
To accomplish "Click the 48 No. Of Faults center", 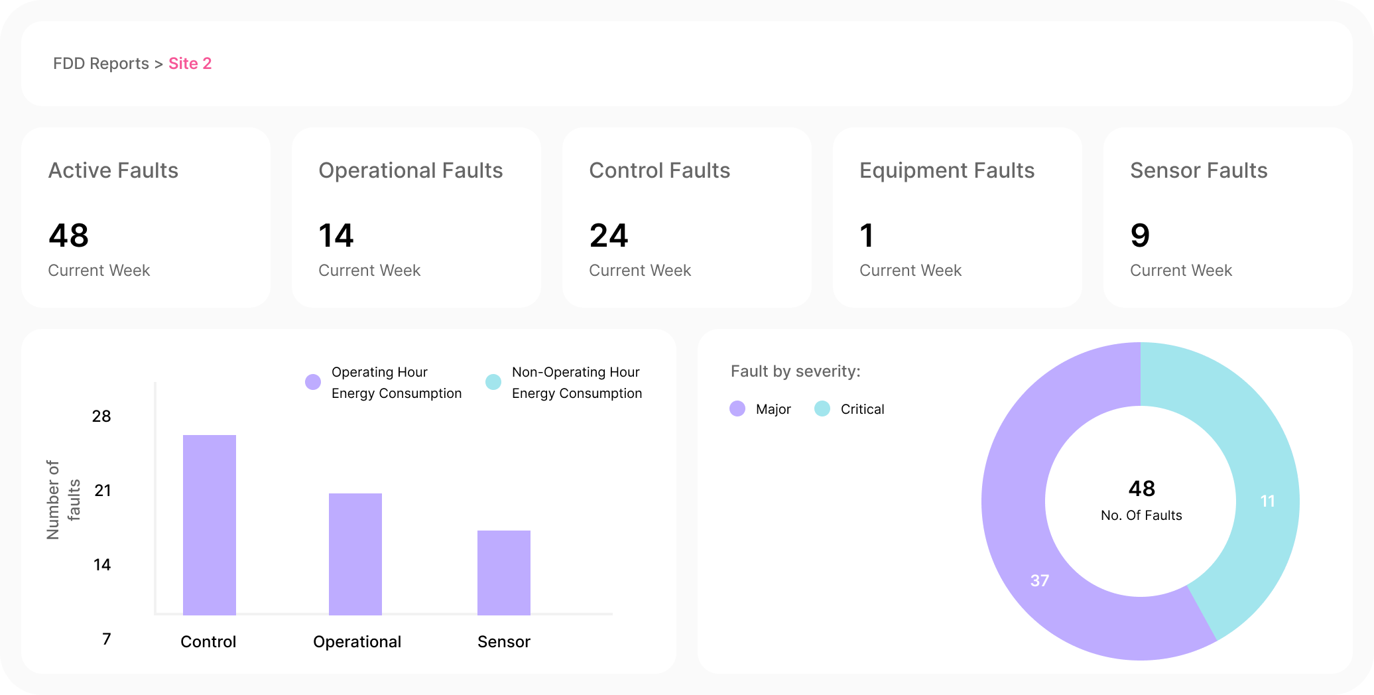I will click(x=1141, y=501).
